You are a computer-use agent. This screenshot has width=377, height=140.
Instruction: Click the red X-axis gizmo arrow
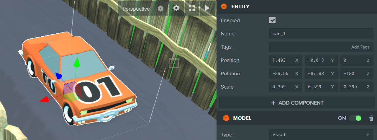point(44,100)
